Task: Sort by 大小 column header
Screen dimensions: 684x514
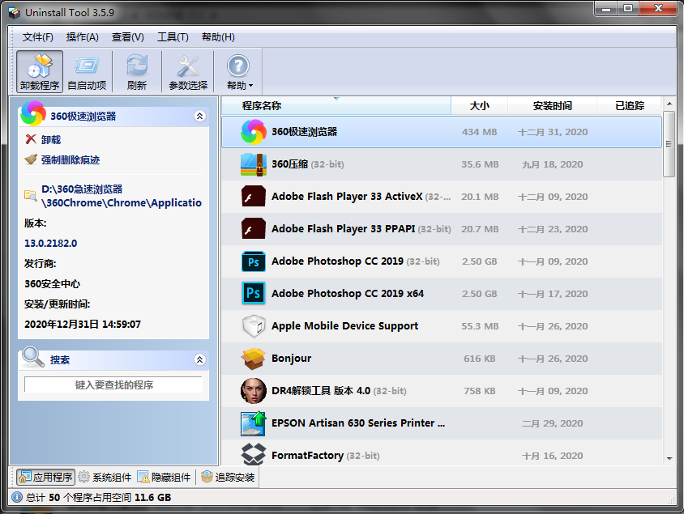Action: pos(480,106)
